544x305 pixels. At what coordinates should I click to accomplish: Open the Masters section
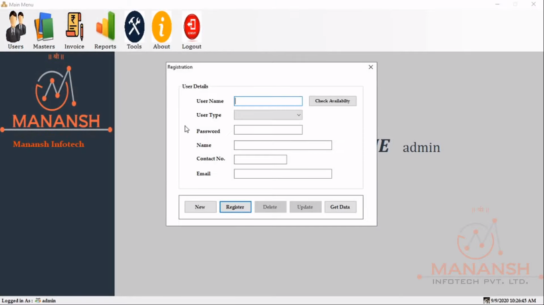(x=44, y=26)
